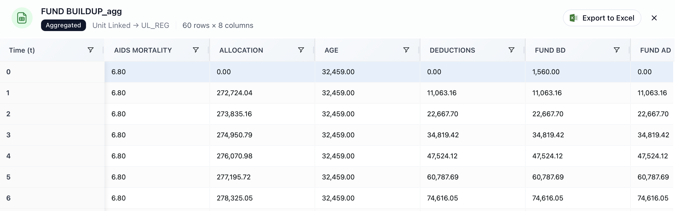Click Time row 5 cell
This screenshot has width=675, height=211.
coord(52,177)
